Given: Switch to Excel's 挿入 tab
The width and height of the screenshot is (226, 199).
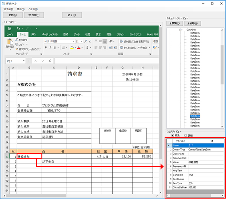Looking at the screenshot, I should [x=34, y=34].
